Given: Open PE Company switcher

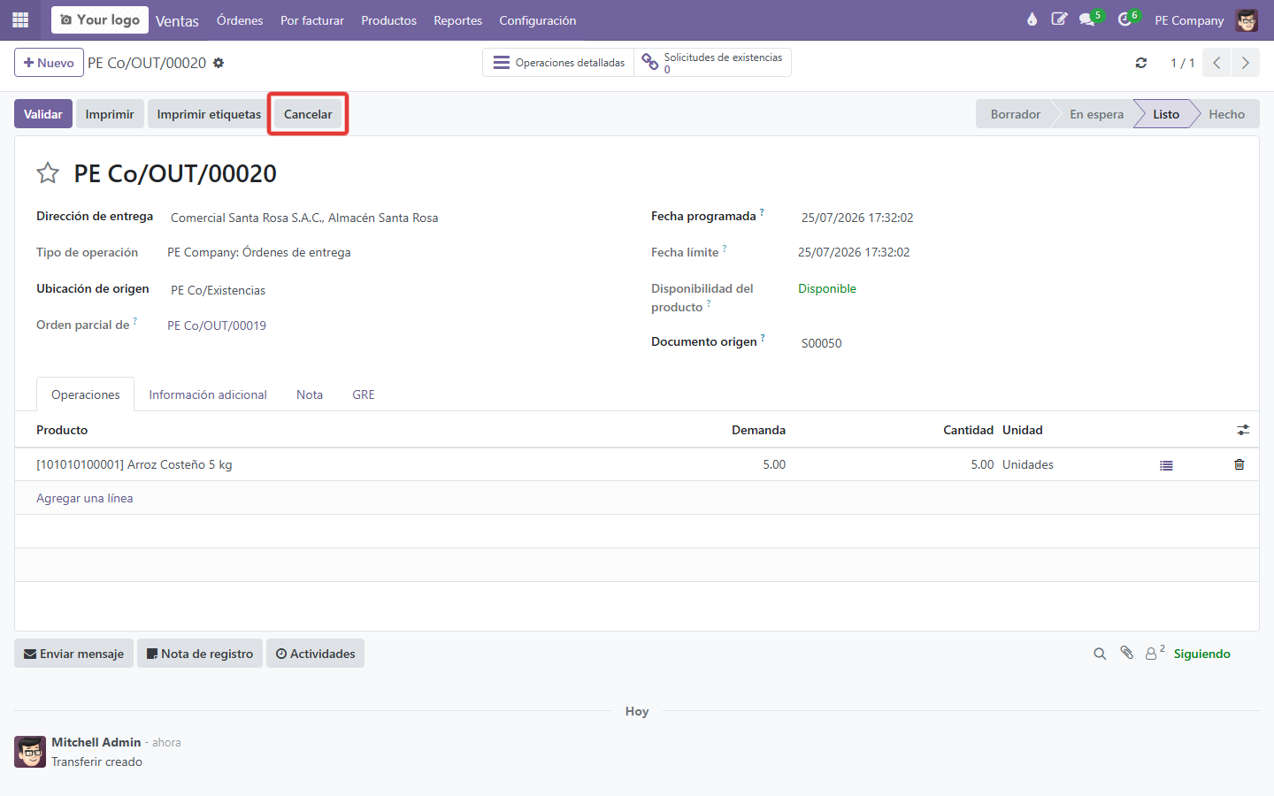Looking at the screenshot, I should pyautogui.click(x=1189, y=20).
